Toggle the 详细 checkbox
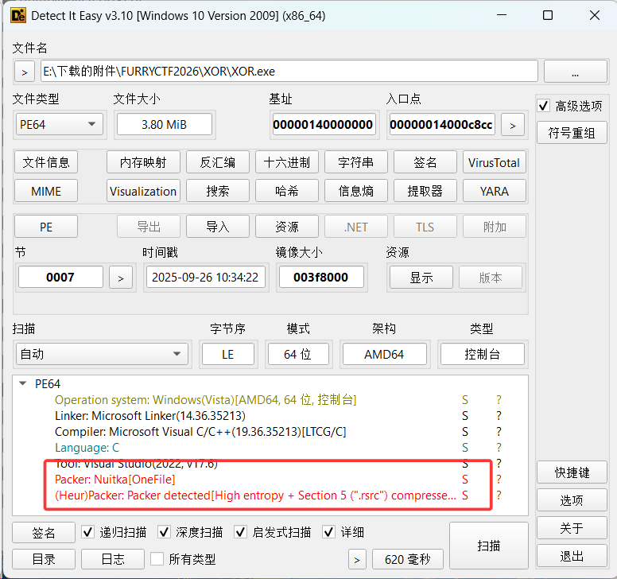Image resolution: width=617 pixels, height=579 pixels. point(328,532)
